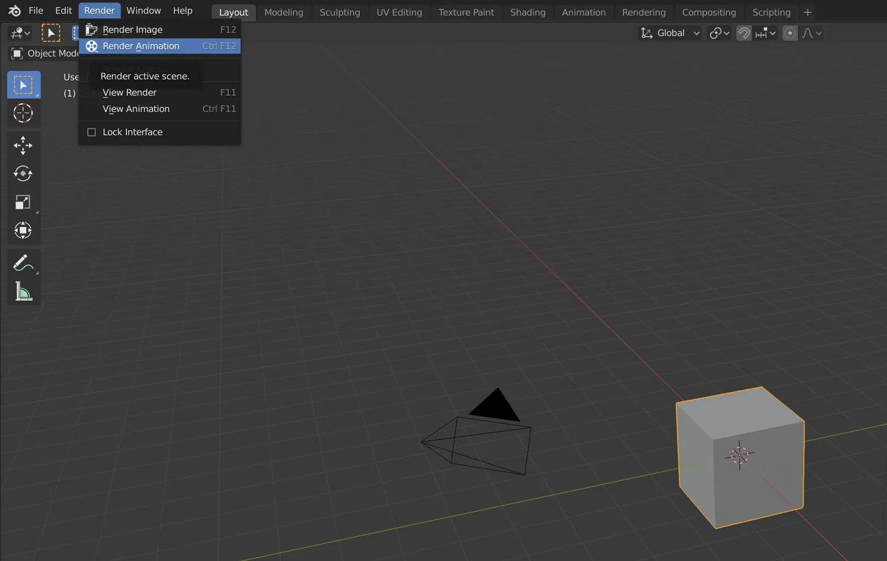This screenshot has height=561, width=887.
Task: Toggle proportional editing
Action: [x=789, y=33]
